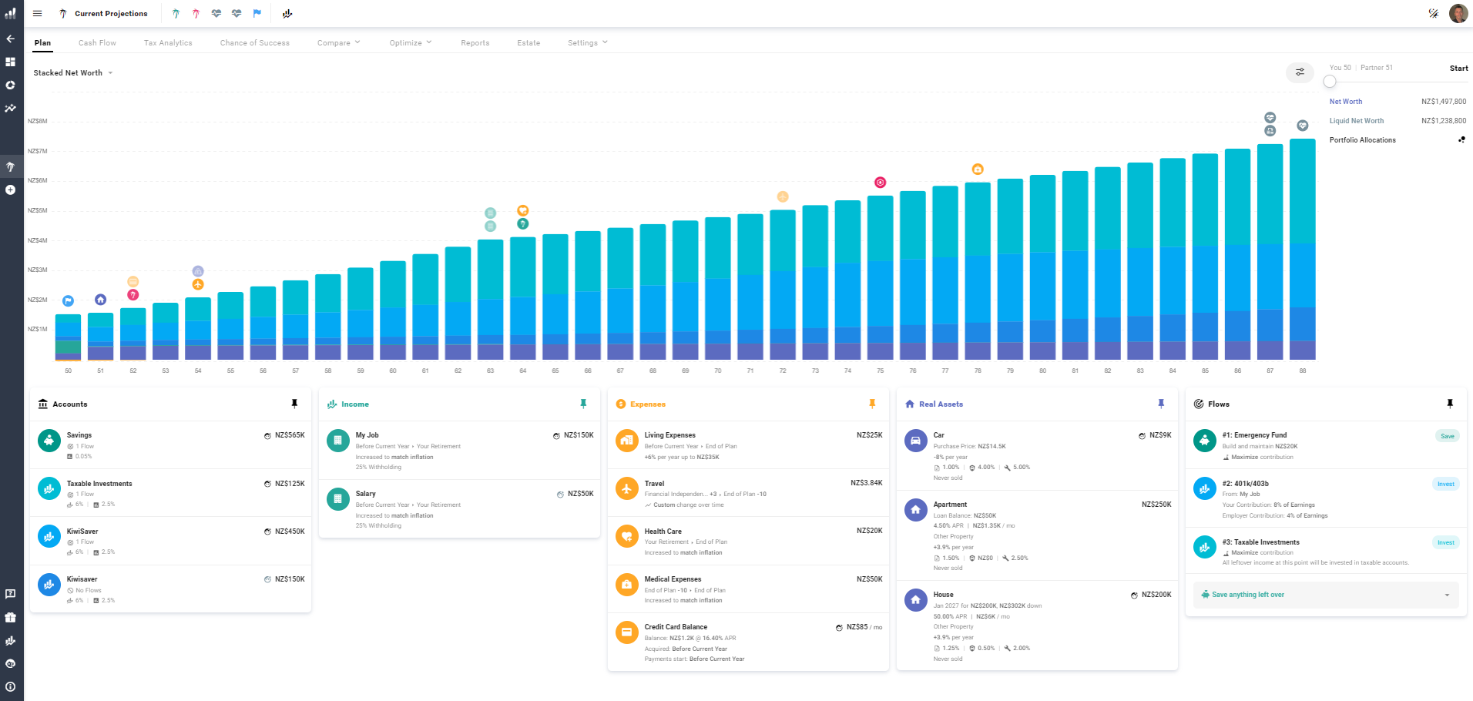Image resolution: width=1473 pixels, height=701 pixels.
Task: Click the Portfolio Allocations dots icon
Action: pos(1461,139)
